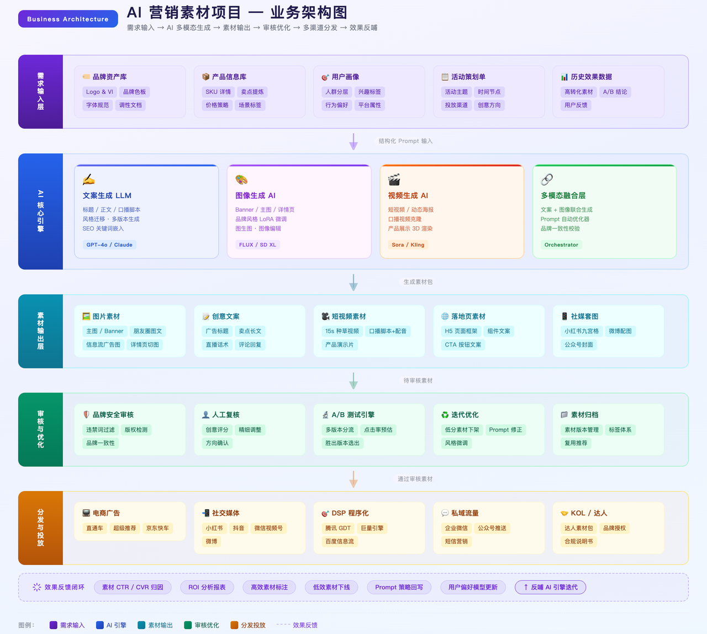The image size is (707, 634).
Task: Select the 分发与投放 layer label
Action: coord(40,528)
